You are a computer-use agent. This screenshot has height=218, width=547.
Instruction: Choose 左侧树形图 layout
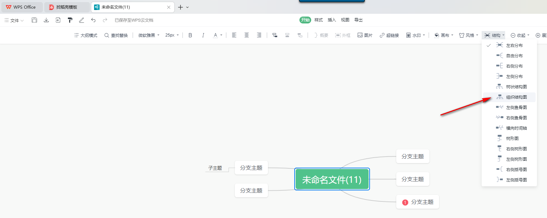(x=509, y=159)
